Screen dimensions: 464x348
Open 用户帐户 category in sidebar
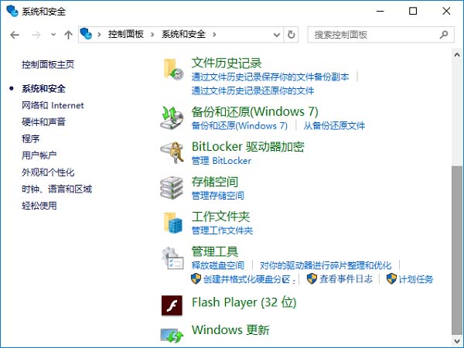(x=39, y=155)
